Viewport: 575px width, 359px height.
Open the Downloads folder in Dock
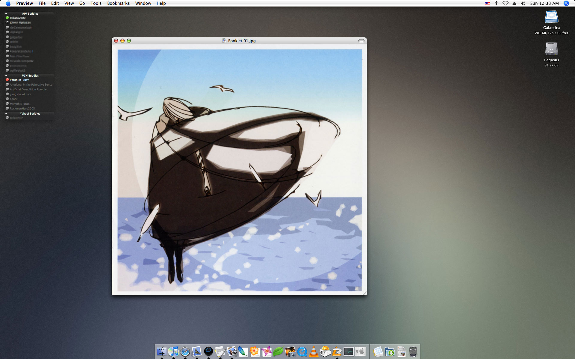[390, 352]
